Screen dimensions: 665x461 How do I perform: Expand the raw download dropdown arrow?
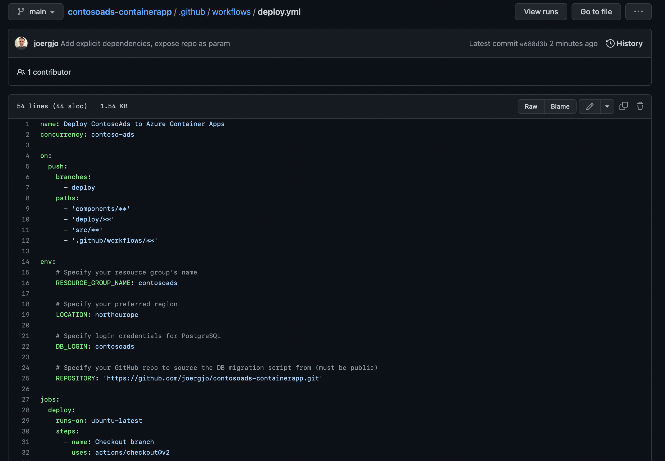[x=607, y=106]
